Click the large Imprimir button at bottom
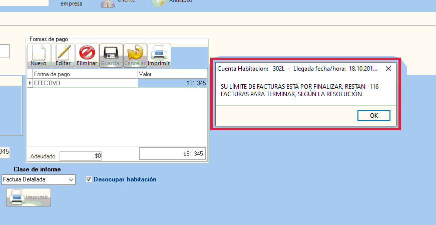 pyautogui.click(x=29, y=197)
